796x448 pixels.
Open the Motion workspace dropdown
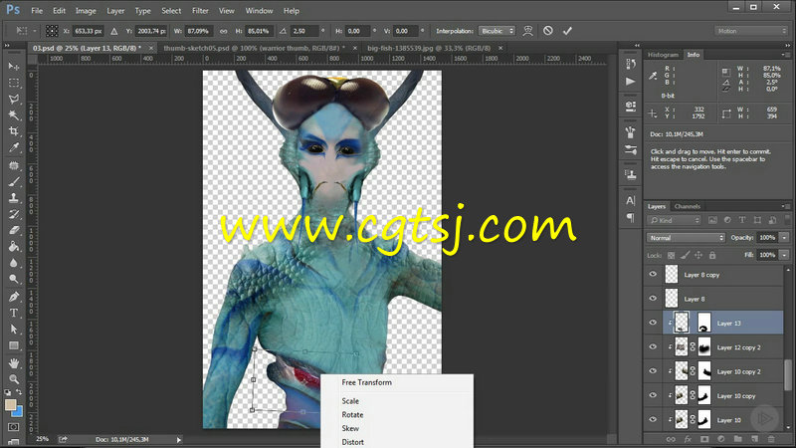click(x=751, y=31)
